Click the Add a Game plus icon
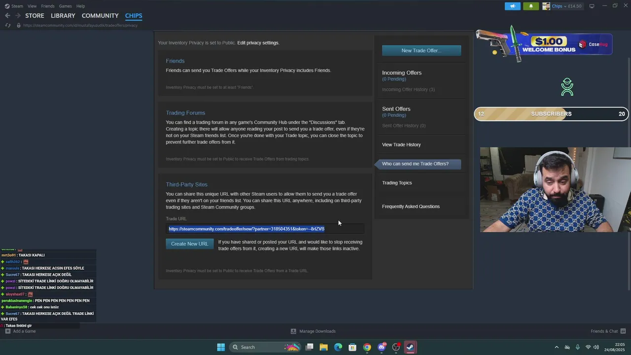 click(7, 331)
